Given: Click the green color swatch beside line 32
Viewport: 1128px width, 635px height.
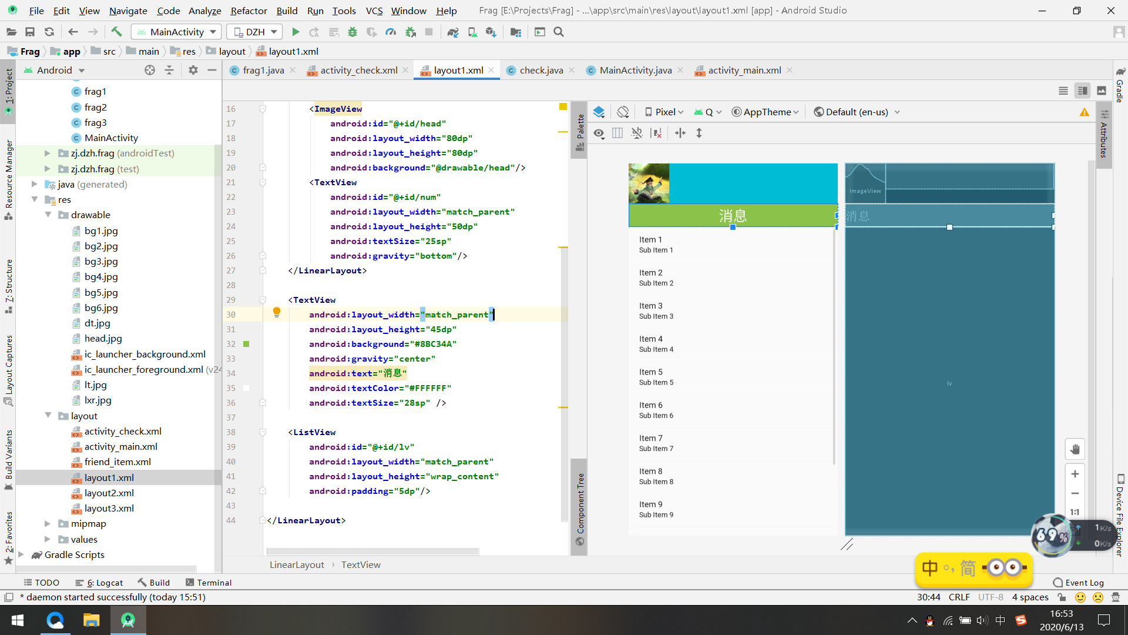Looking at the screenshot, I should click(x=246, y=344).
